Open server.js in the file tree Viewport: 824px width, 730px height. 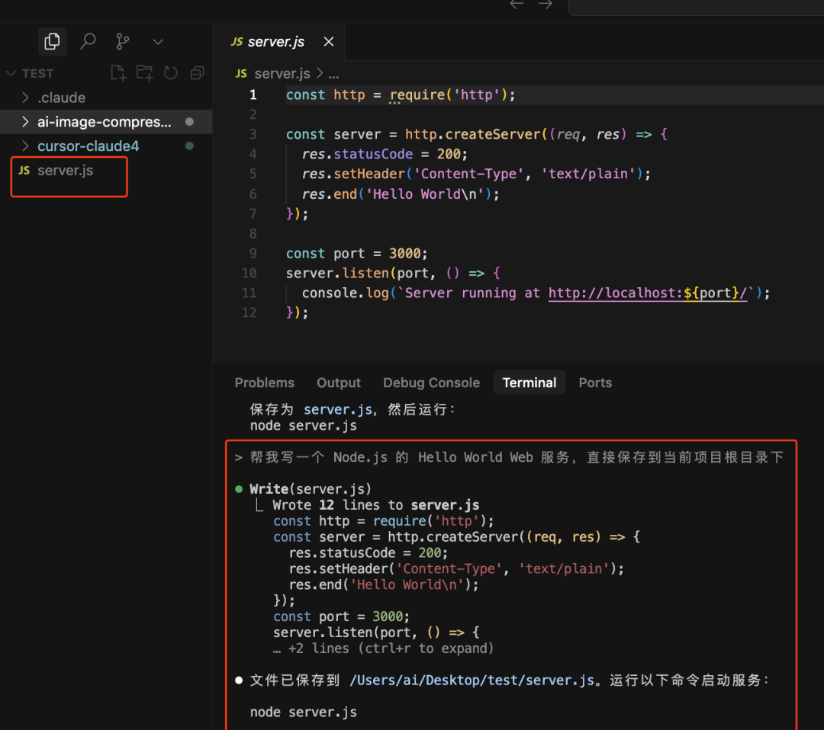point(65,171)
